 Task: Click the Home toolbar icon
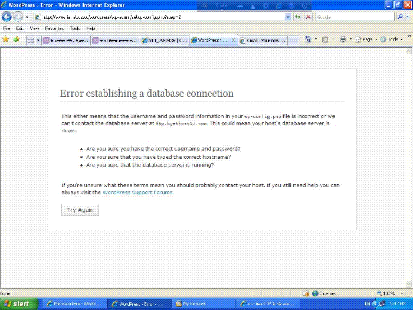pos(308,40)
